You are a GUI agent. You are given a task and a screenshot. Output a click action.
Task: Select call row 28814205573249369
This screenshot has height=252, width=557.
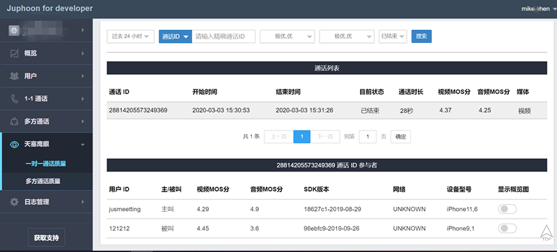click(327, 110)
